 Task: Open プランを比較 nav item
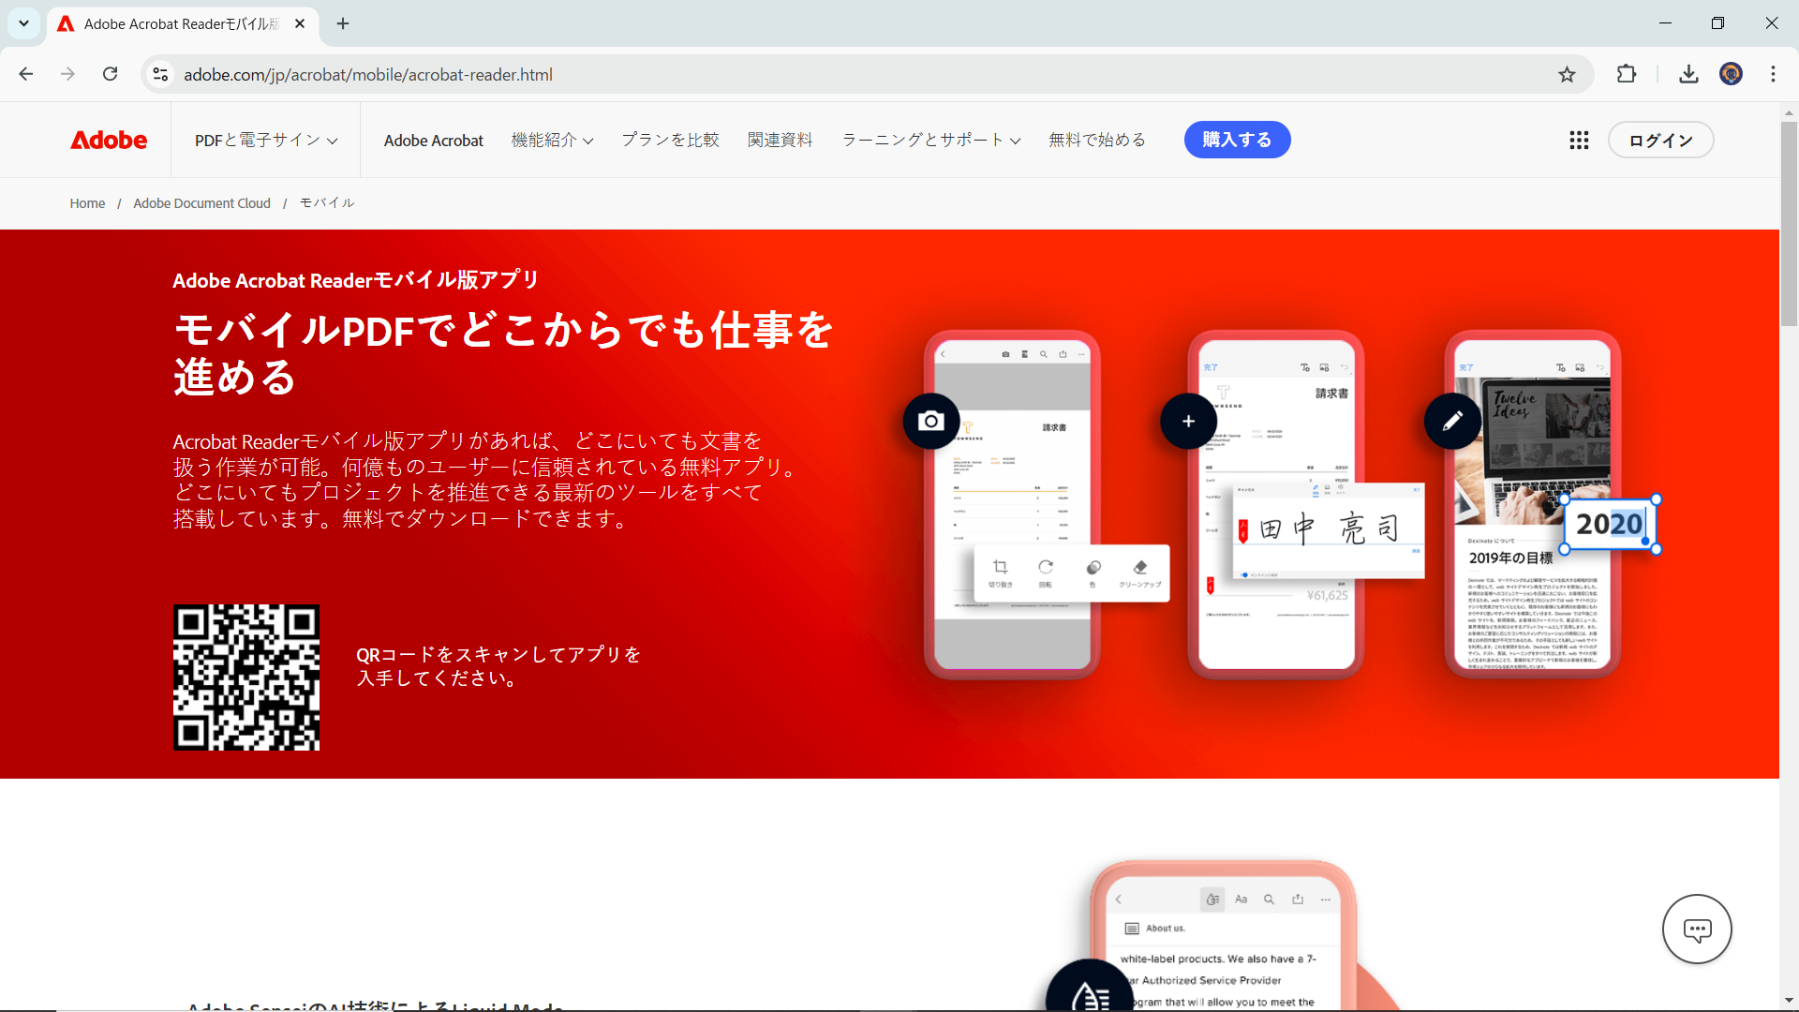(670, 141)
